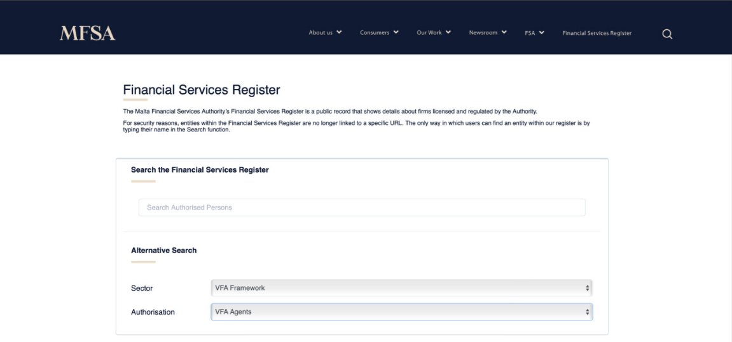Go to Financial Services Register link
The image size is (732, 342).
(597, 33)
